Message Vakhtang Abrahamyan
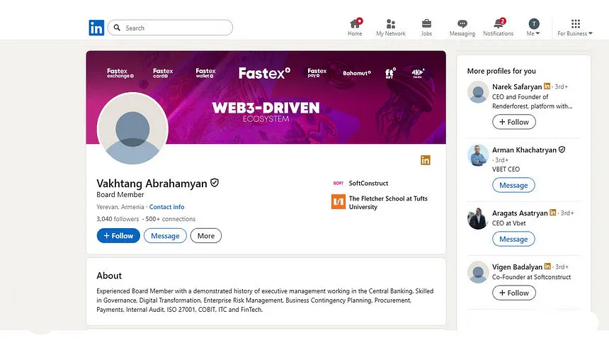This screenshot has width=609, height=343. click(165, 236)
